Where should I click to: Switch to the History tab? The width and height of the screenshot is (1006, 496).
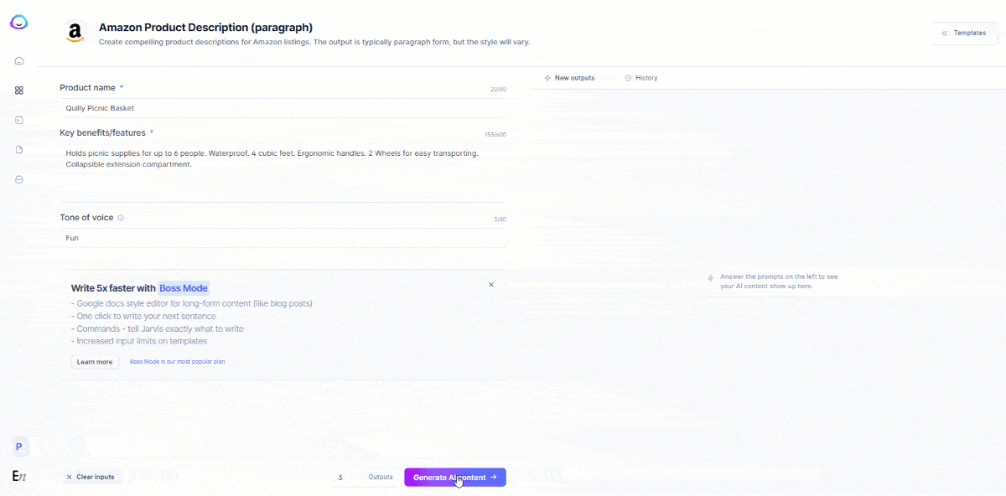point(641,78)
